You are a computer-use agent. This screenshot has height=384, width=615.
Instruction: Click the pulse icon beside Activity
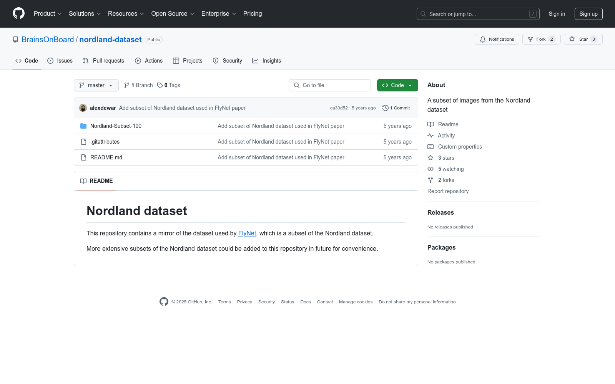[x=430, y=136]
